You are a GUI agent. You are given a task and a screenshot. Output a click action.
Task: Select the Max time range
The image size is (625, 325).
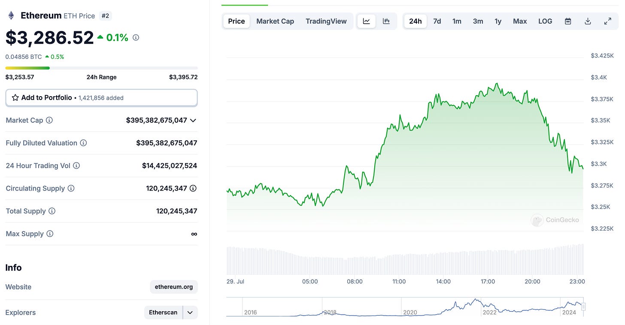[x=520, y=21]
